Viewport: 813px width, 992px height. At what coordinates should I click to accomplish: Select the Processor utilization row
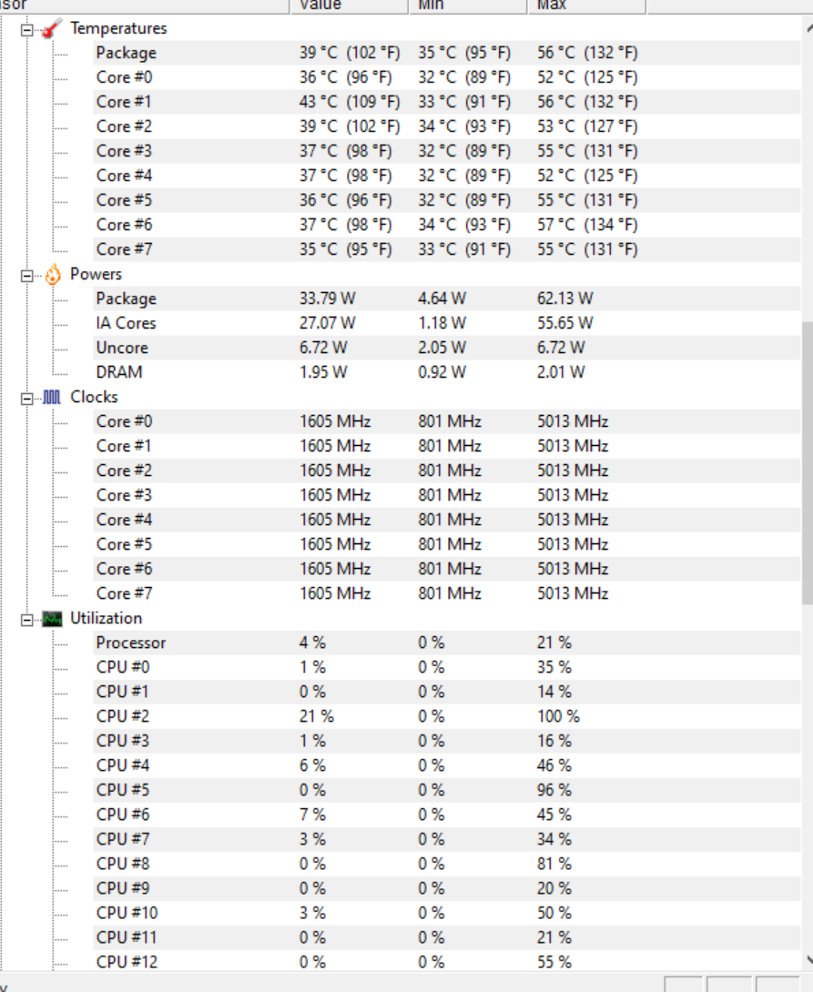coord(131,643)
